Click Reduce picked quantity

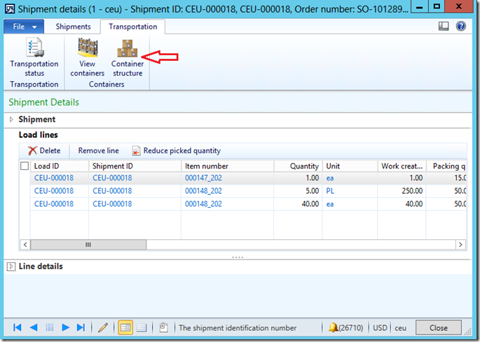tap(177, 150)
